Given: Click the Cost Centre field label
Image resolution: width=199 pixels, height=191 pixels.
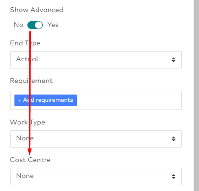Looking at the screenshot, I should coord(30,160).
